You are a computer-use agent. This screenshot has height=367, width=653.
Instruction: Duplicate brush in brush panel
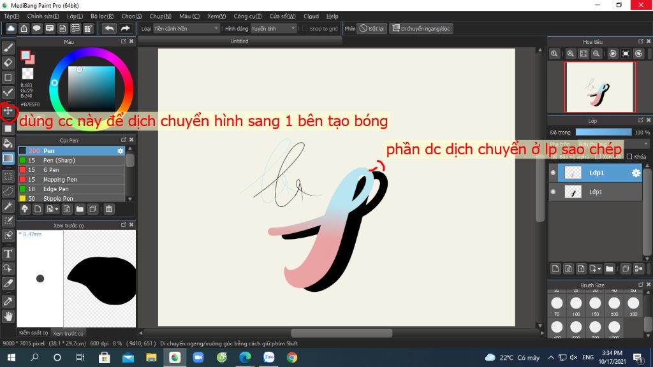click(93, 209)
